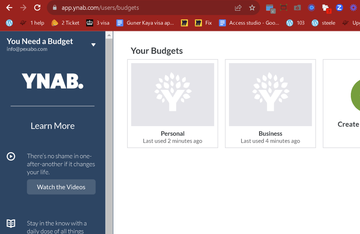This screenshot has height=234, width=360.
Task: Click 'There's no shame in one-after-another' text
Action: [61, 164]
